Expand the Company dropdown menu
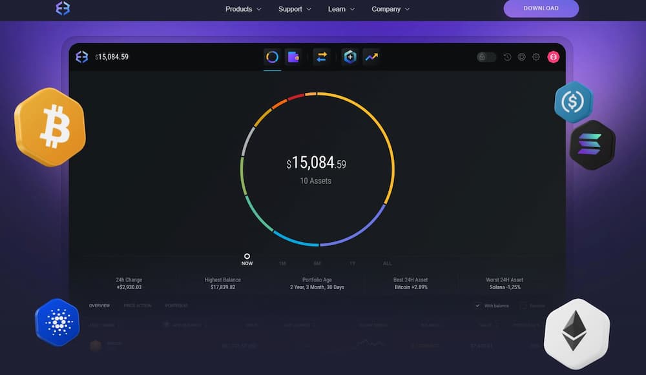Viewport: 646px width, 375px height. click(391, 8)
